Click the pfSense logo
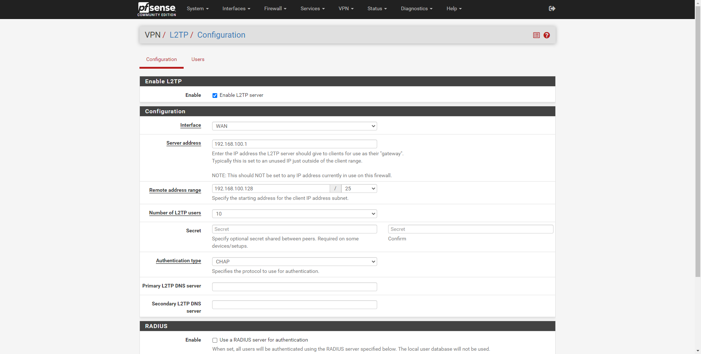The height and width of the screenshot is (354, 701). point(157,9)
